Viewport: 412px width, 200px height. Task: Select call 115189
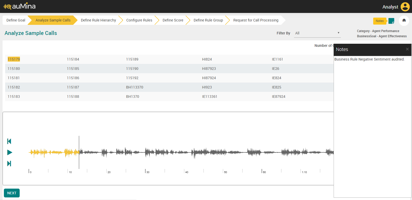132,59
